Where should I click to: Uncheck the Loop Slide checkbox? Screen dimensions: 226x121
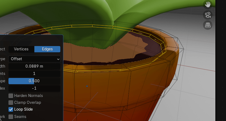click(11, 109)
